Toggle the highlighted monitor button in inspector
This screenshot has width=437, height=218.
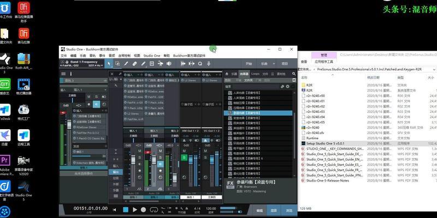tap(97, 104)
